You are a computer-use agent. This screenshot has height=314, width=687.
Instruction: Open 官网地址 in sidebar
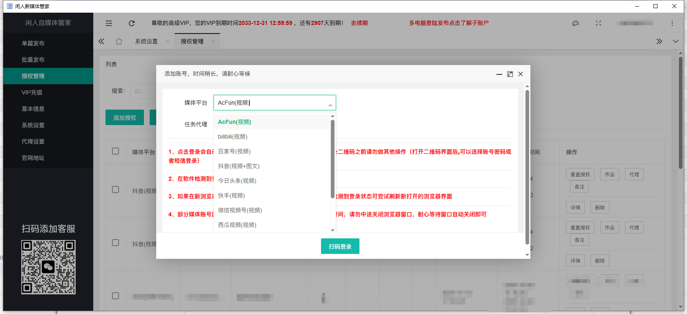click(x=48, y=158)
